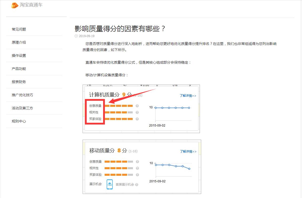
Task: Open help tooltip for 相关性 in computer panel
Action: [x=137, y=112]
